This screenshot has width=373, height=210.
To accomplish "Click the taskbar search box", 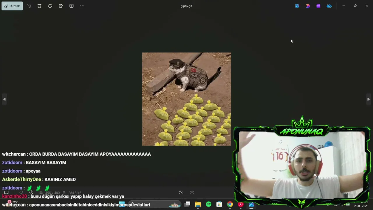I will (x=155, y=204).
